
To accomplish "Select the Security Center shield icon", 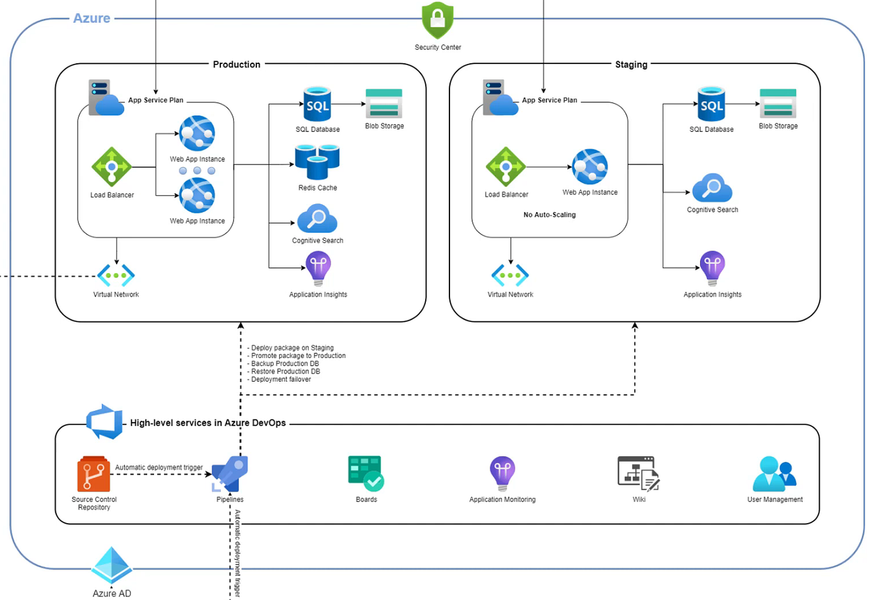I will click(x=438, y=20).
